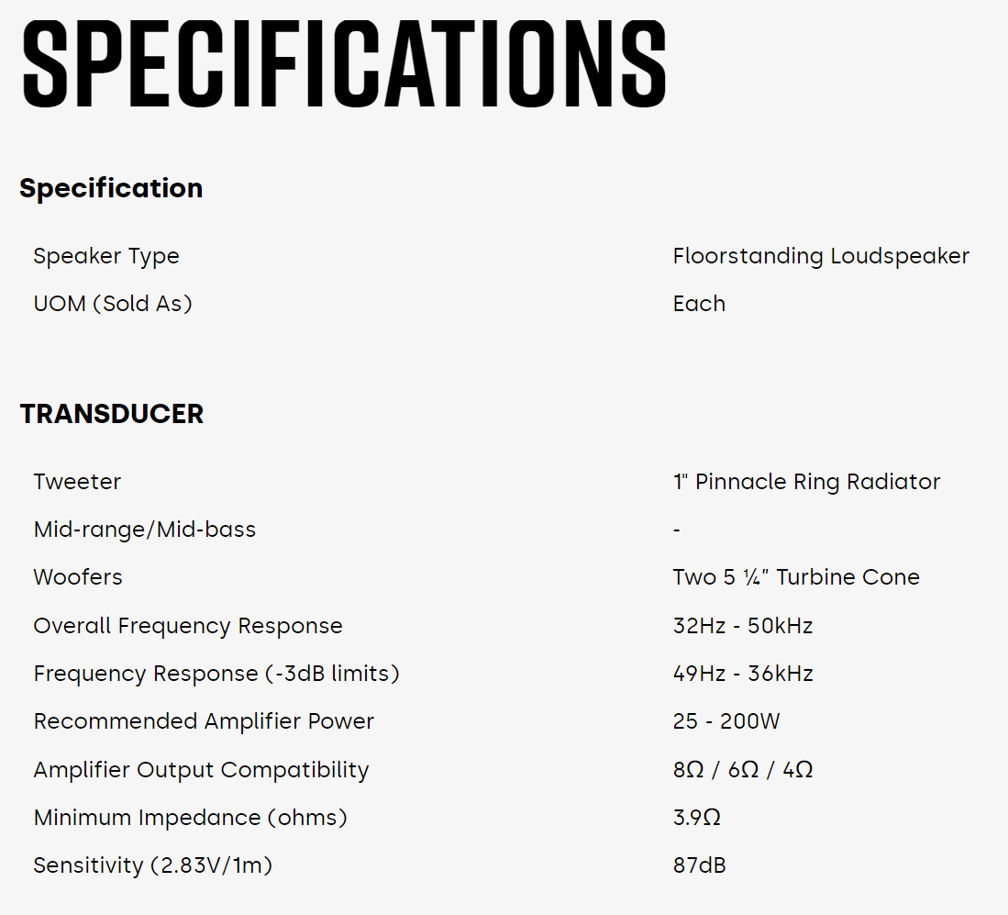Click the Floorstanding Loudspeaker value
This screenshot has height=915, width=1008.
coord(821,256)
